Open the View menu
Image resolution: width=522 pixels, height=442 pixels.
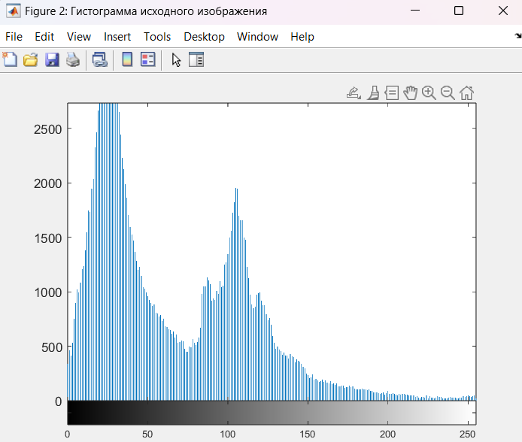click(79, 37)
